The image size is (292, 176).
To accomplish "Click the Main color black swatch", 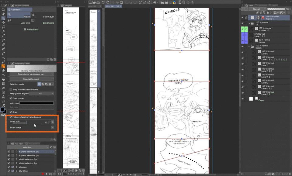I will [37, 103].
